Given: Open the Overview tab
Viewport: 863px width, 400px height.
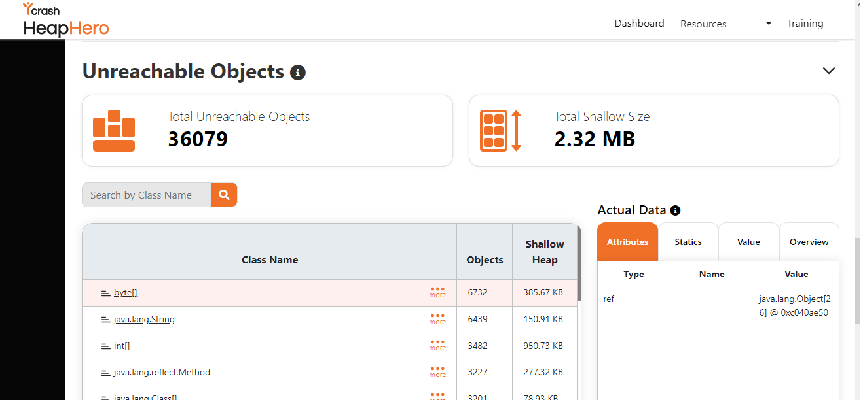Looking at the screenshot, I should tap(809, 242).
